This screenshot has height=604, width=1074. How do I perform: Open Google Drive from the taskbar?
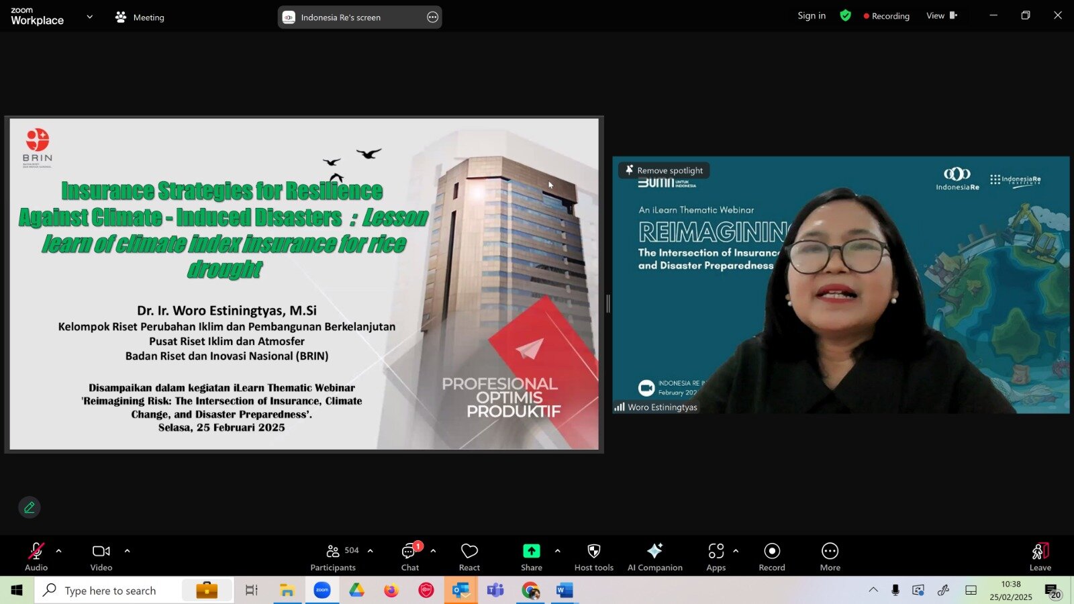coord(356,591)
